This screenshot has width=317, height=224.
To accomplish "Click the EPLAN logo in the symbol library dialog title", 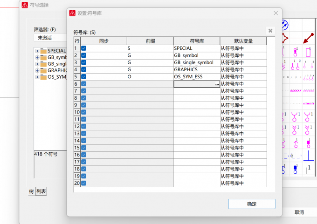I will point(72,13).
